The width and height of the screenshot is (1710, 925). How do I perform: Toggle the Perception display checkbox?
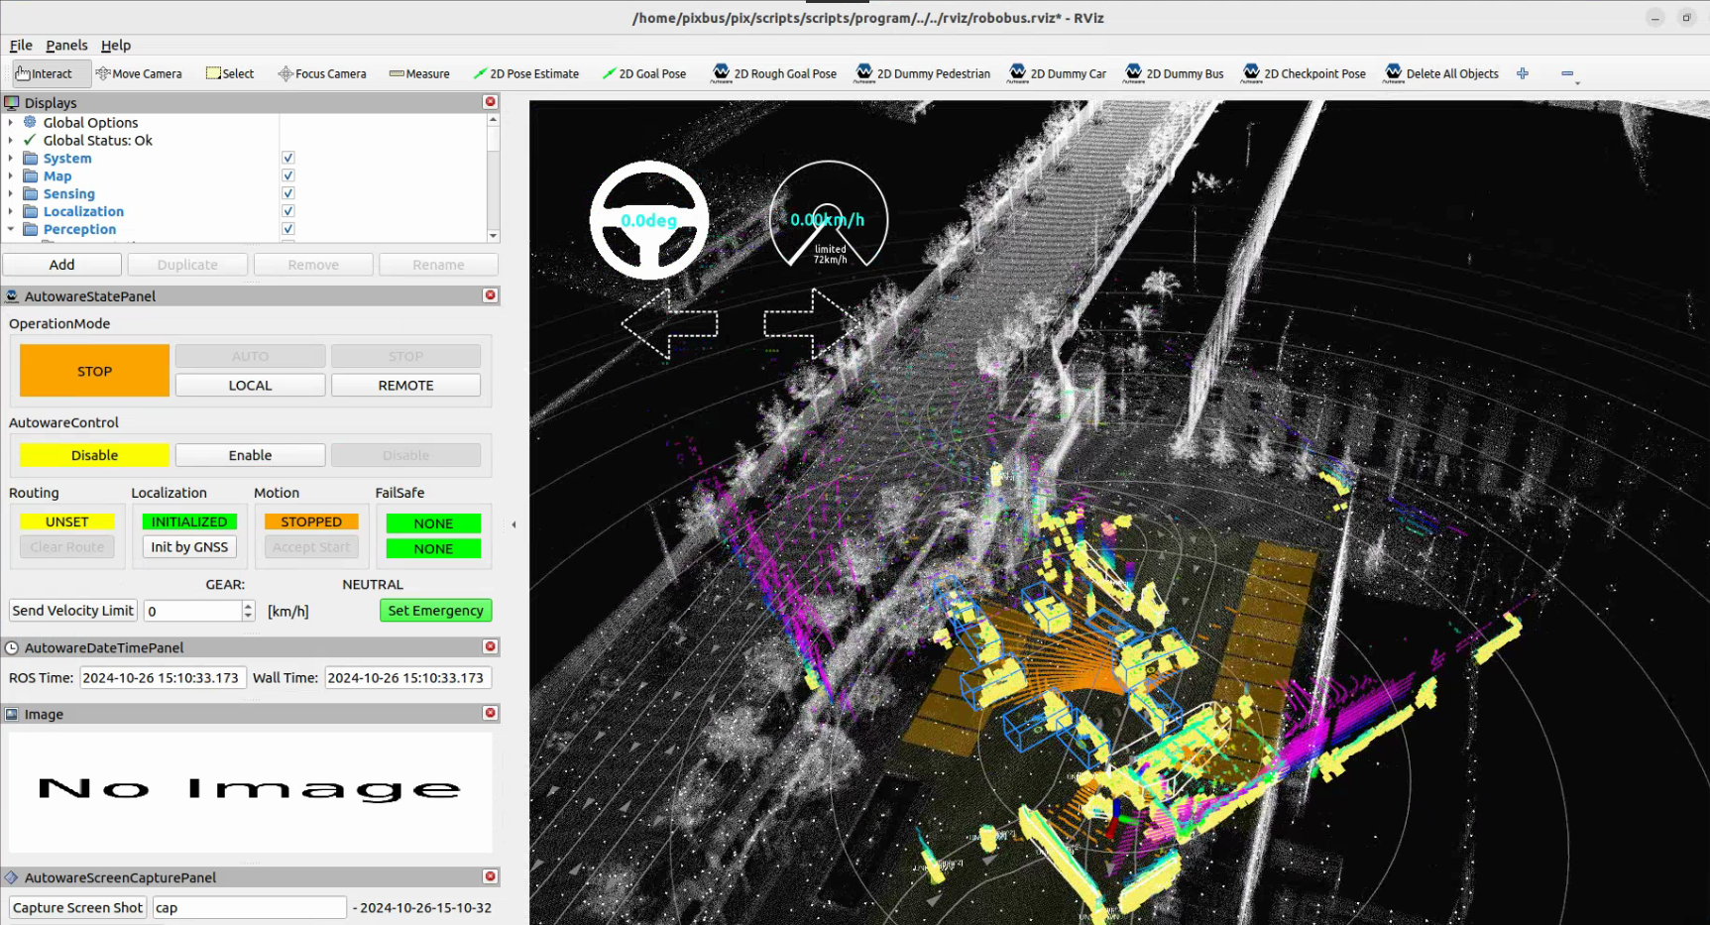[x=288, y=229]
